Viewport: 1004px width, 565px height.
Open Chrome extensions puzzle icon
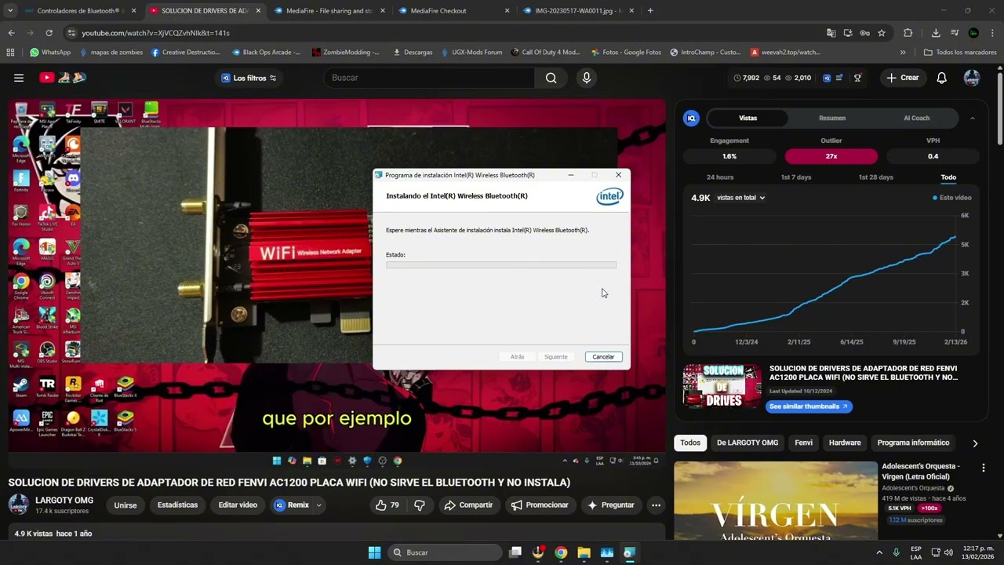(908, 33)
